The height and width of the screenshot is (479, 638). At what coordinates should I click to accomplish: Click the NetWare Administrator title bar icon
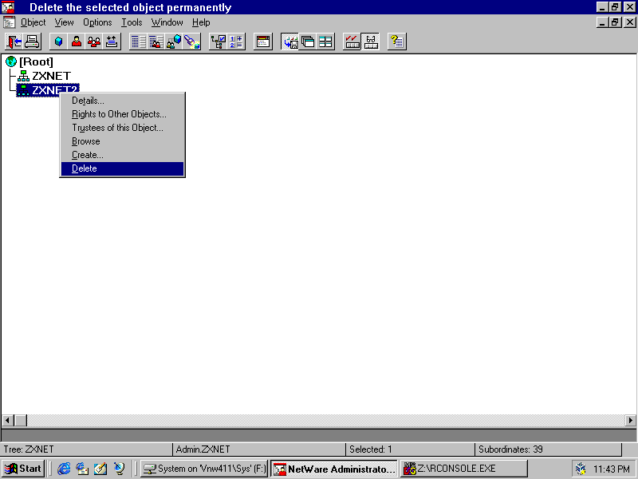8,7
